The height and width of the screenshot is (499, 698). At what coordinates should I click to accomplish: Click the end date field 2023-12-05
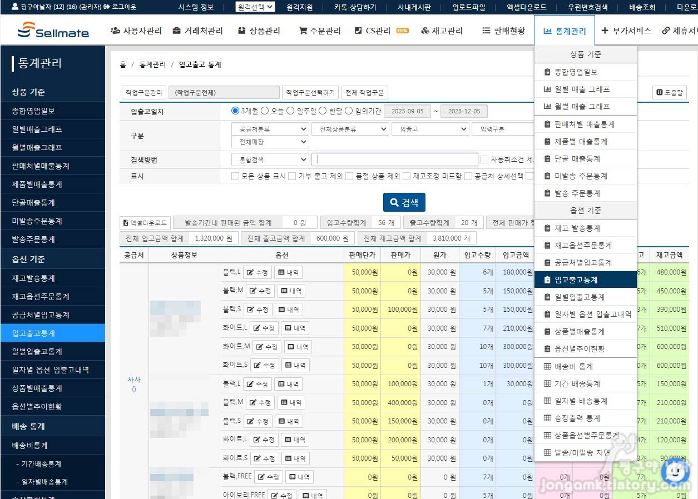[x=464, y=111]
